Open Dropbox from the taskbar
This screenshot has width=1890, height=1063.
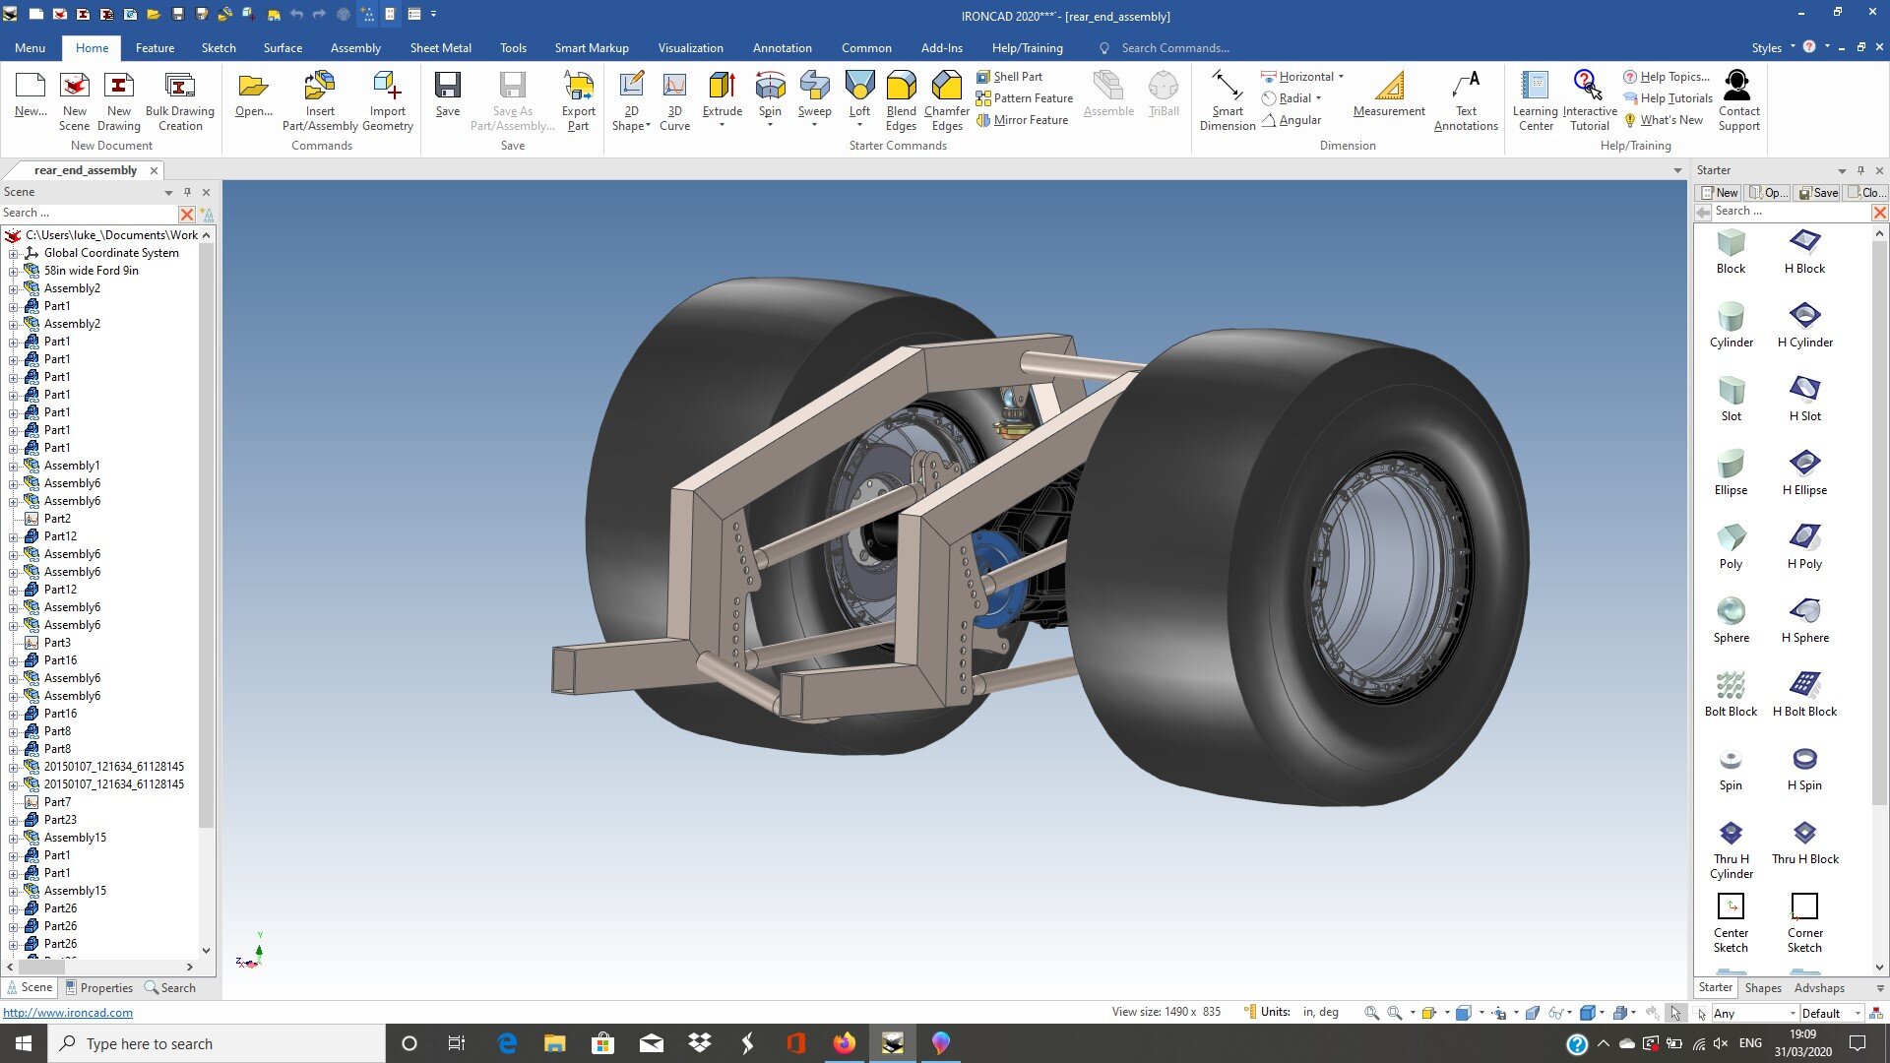(700, 1043)
